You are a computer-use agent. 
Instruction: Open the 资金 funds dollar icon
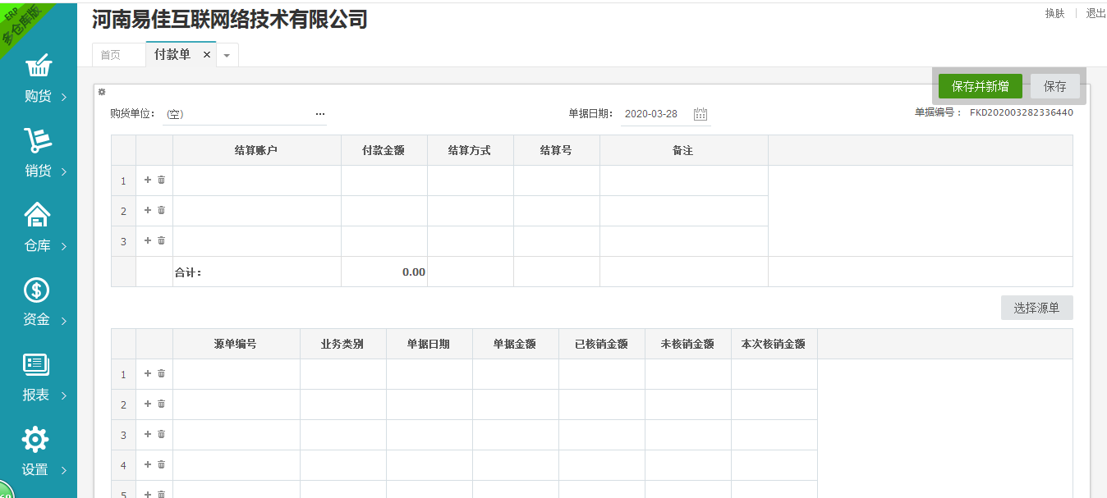(x=37, y=290)
